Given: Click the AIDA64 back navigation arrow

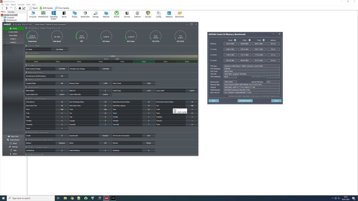Looking at the screenshot, I should 3,8.
